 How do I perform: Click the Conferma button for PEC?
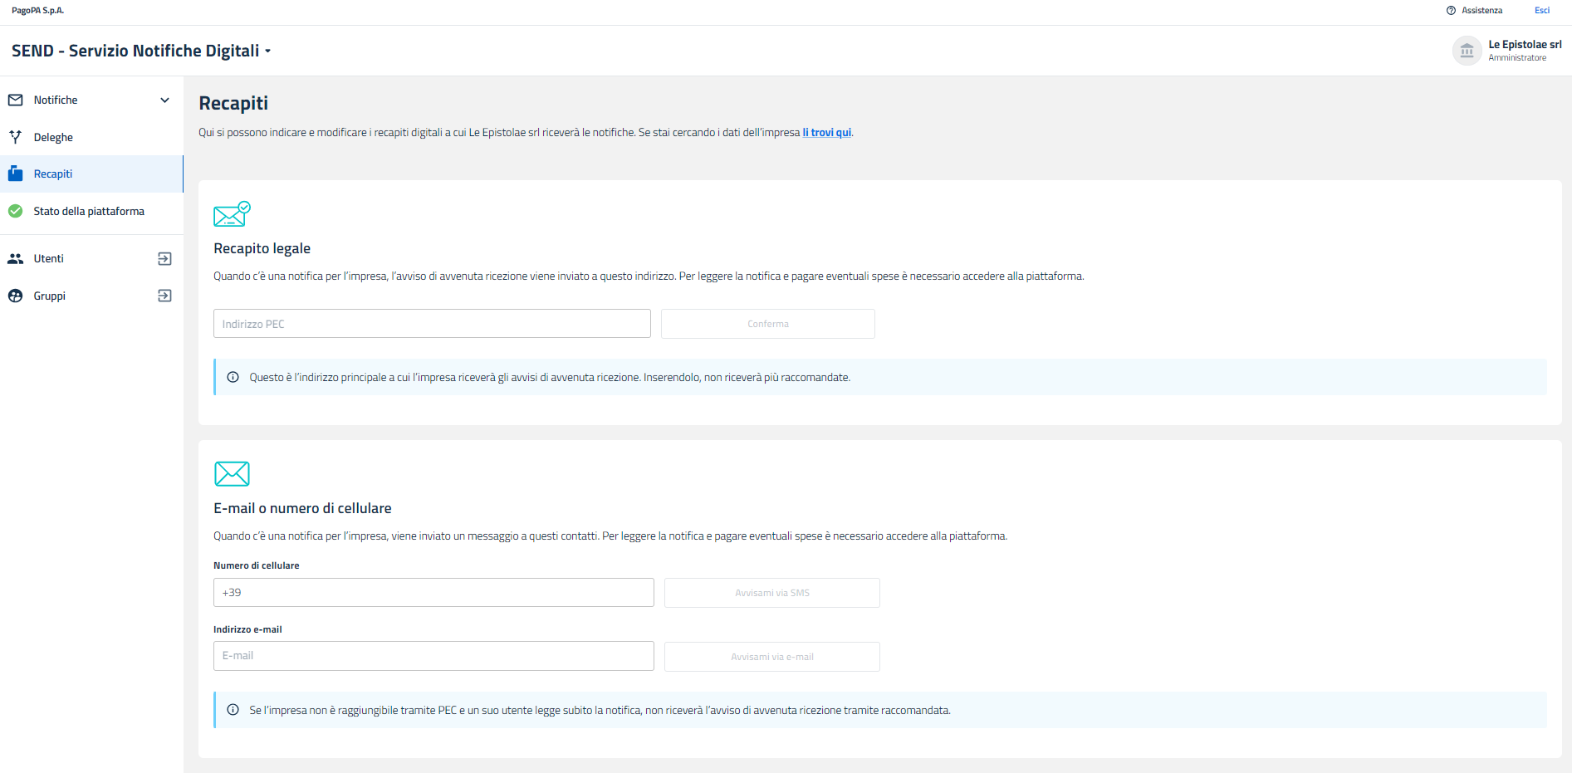[767, 324]
